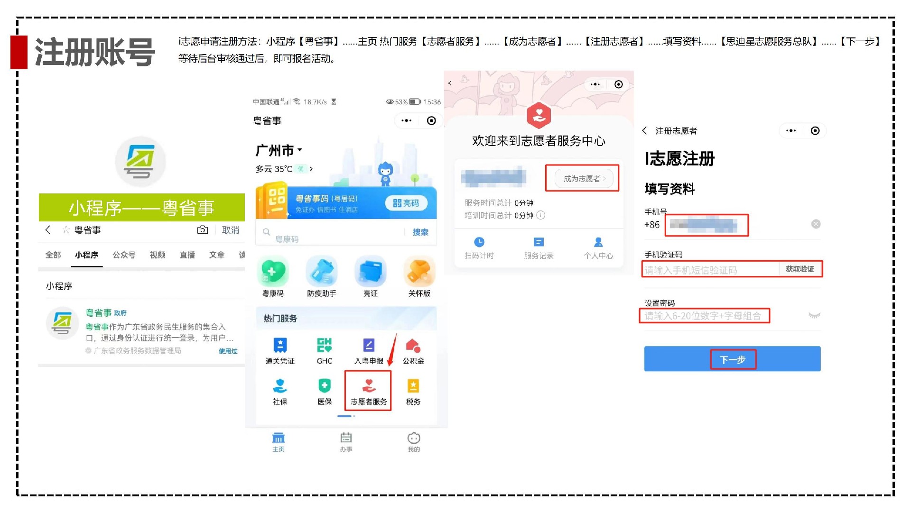Expand the weather details chevron after 35°C
Screen dimensions: 911x512
[311, 168]
